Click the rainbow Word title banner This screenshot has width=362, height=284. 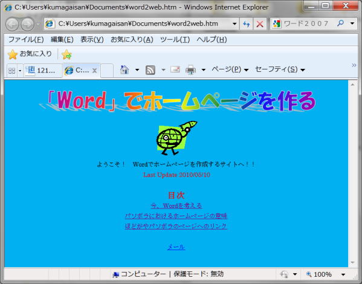(x=177, y=101)
